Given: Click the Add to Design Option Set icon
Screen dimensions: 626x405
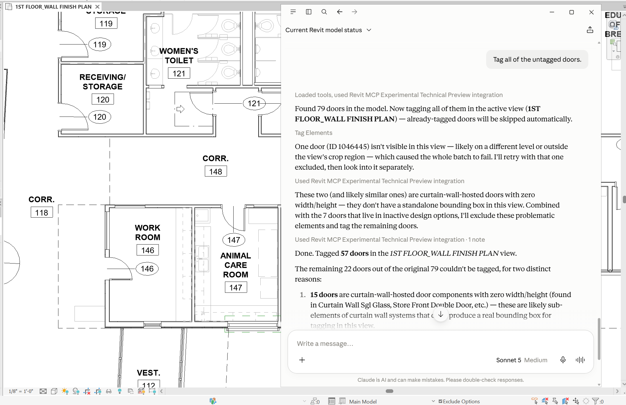Looking at the screenshot, I should tap(342, 401).
